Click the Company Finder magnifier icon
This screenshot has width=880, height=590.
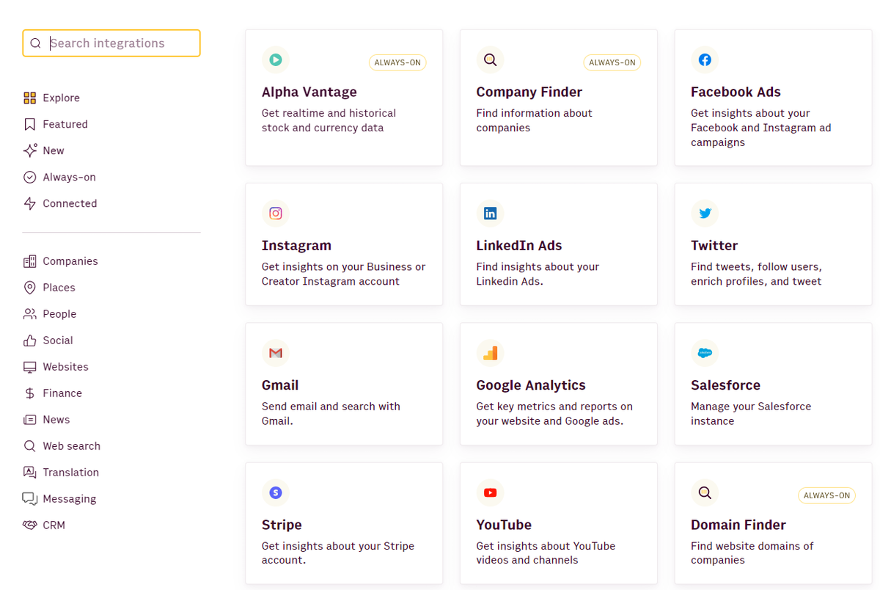490,60
